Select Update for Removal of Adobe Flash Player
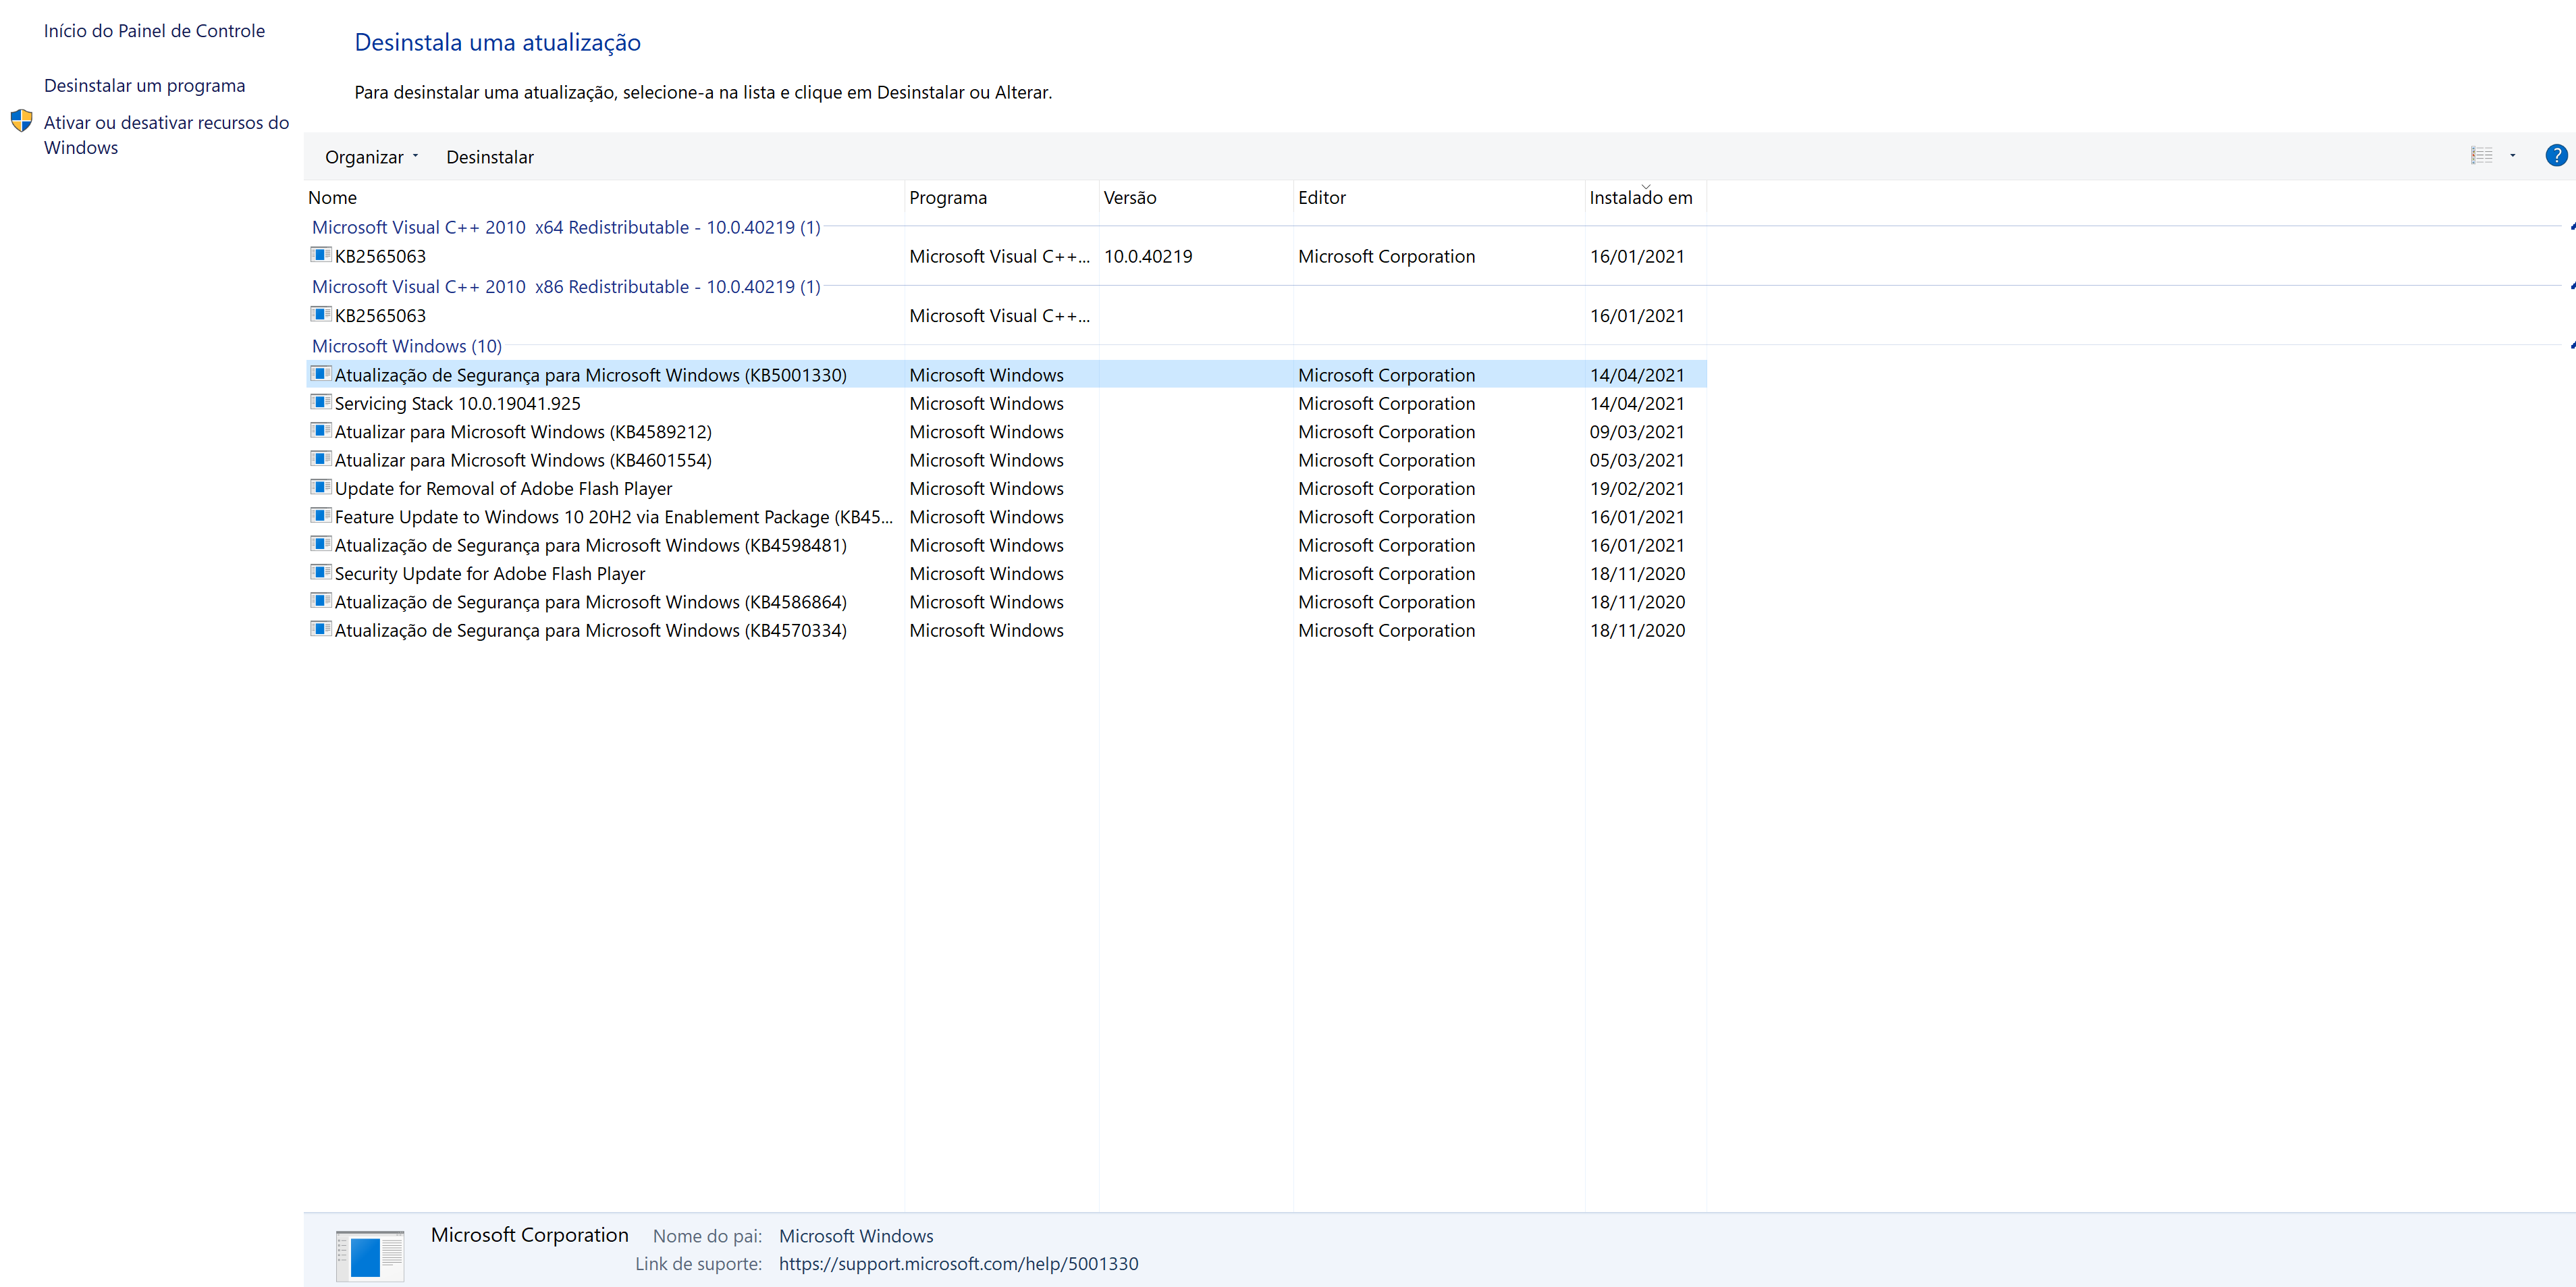This screenshot has height=1287, width=2576. coord(503,489)
